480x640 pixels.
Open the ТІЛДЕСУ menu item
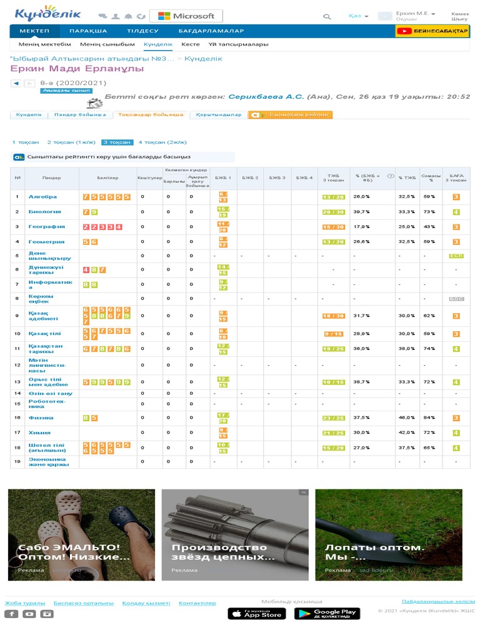point(143,31)
